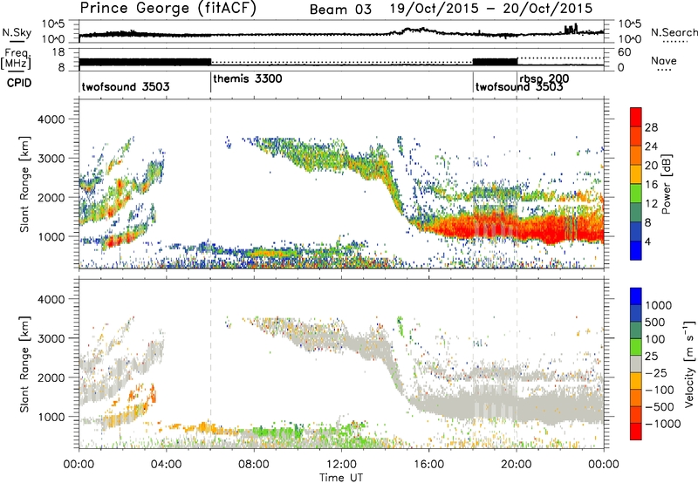
Task: Click the '18' tick on Freq axis
Action: pos(58,52)
